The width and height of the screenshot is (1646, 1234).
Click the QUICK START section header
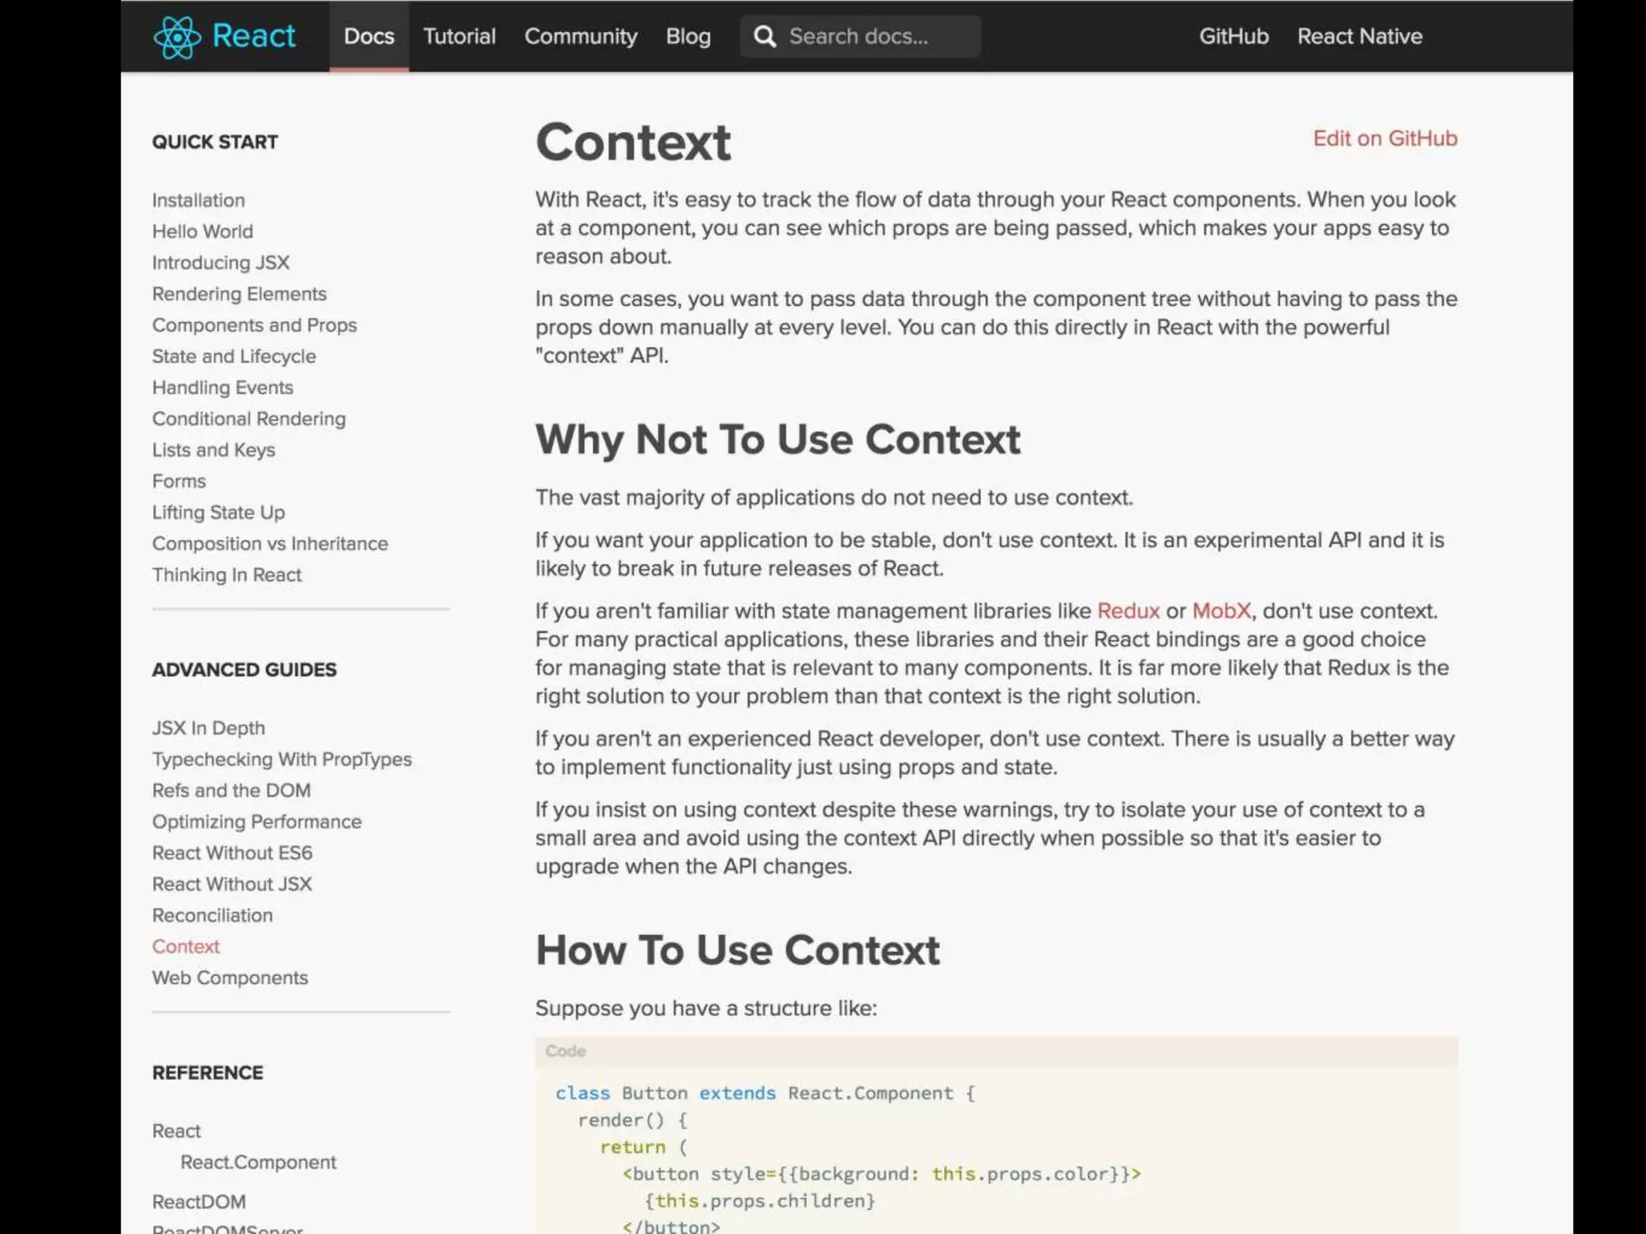(x=215, y=142)
